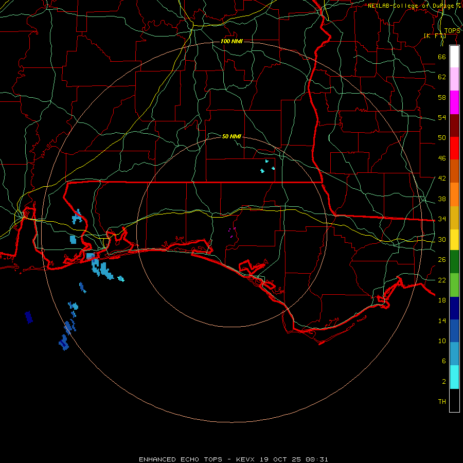Click the 'TH' legend label
The width and height of the screenshot is (463, 463).
[x=442, y=402]
